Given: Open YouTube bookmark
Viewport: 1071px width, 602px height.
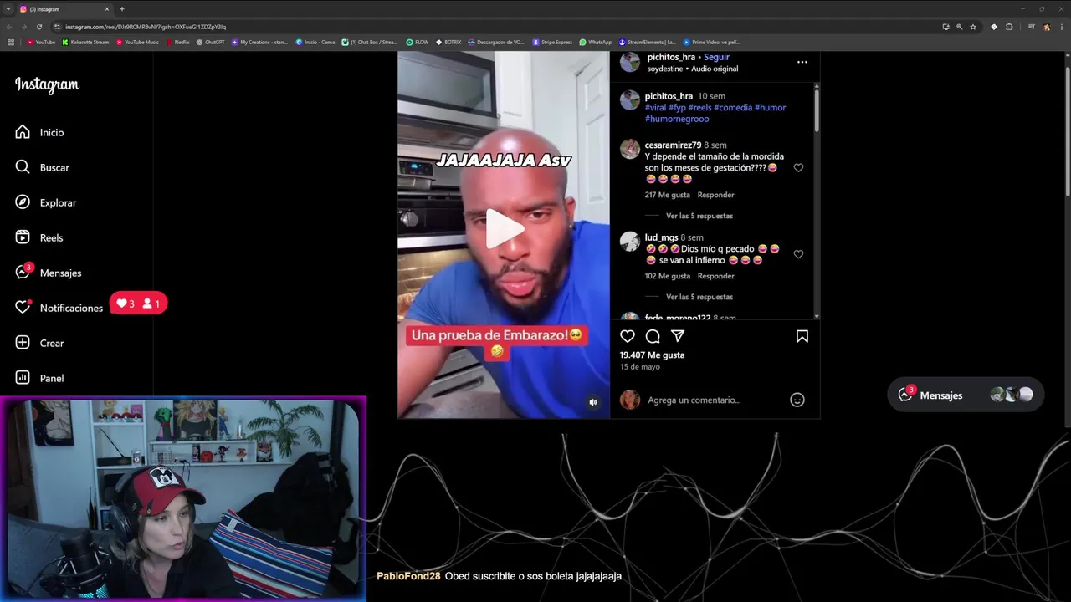Looking at the screenshot, I should tap(41, 42).
